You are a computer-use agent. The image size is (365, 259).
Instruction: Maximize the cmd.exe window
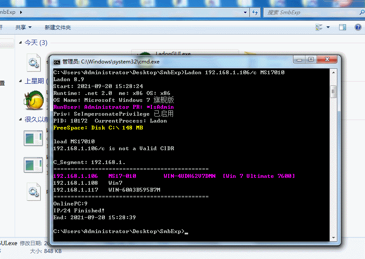310,59
